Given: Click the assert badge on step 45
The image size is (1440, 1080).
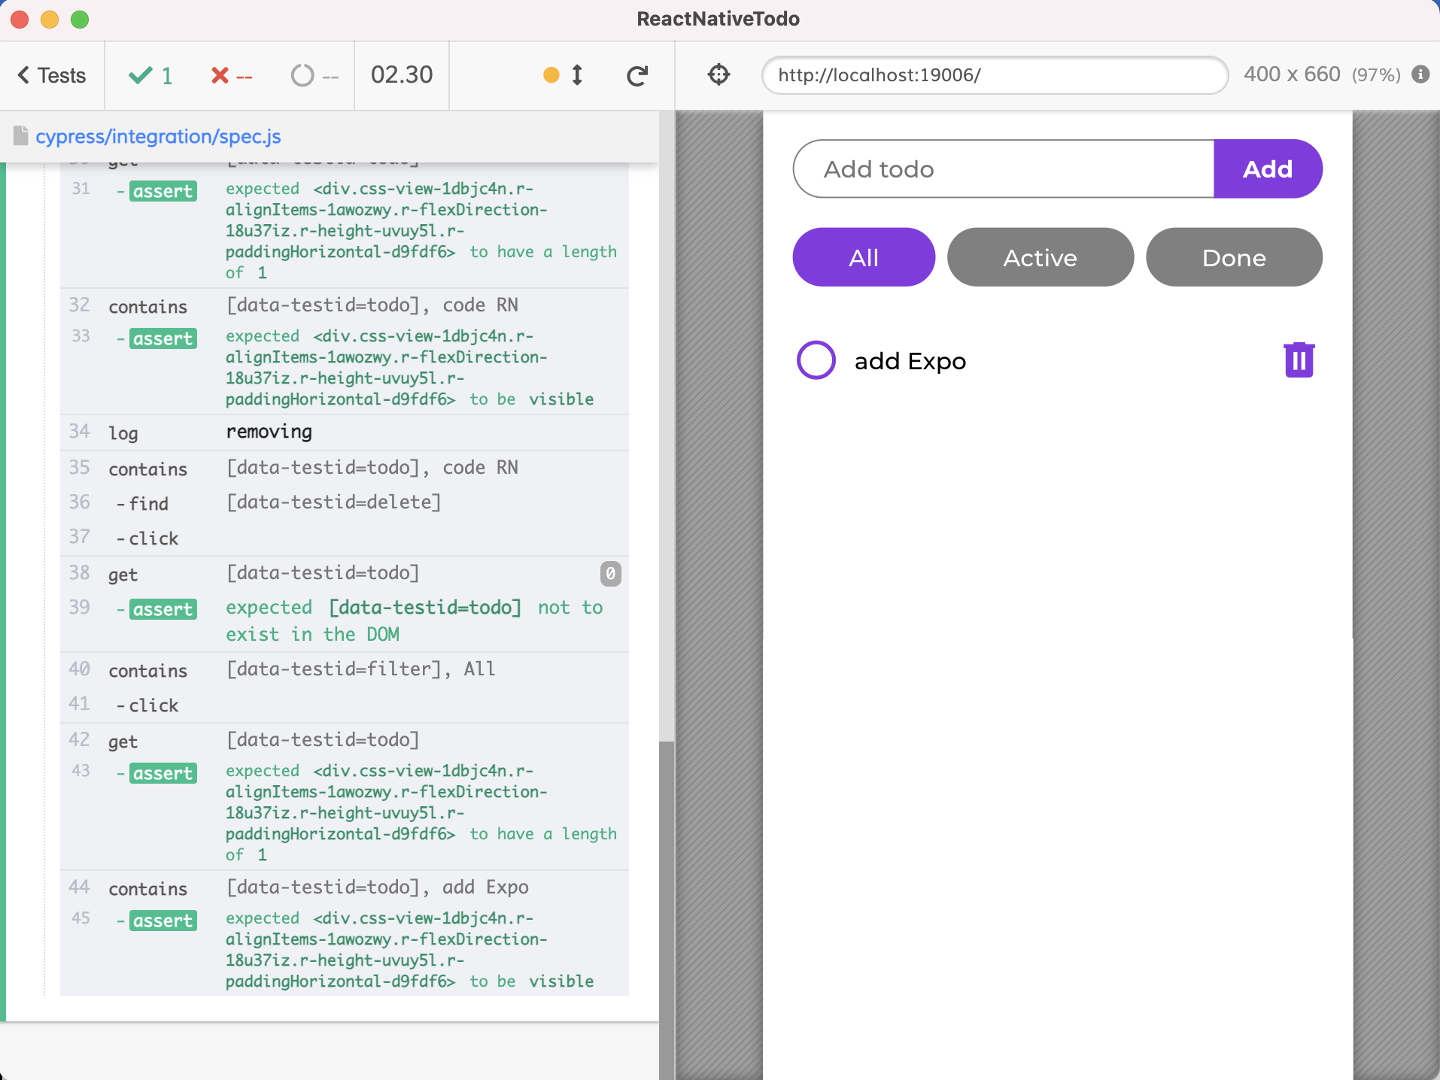Looking at the screenshot, I should point(163,921).
